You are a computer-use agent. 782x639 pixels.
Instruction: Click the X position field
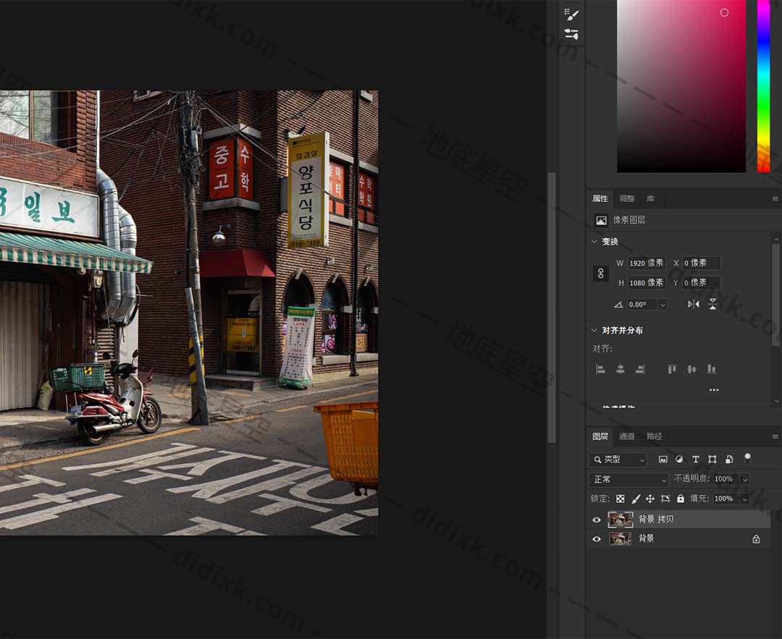pos(702,263)
